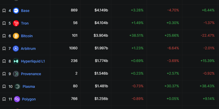Screen dimensions: 219x109
Task: Bookmark the Polygon chain row
Action: 4,99
